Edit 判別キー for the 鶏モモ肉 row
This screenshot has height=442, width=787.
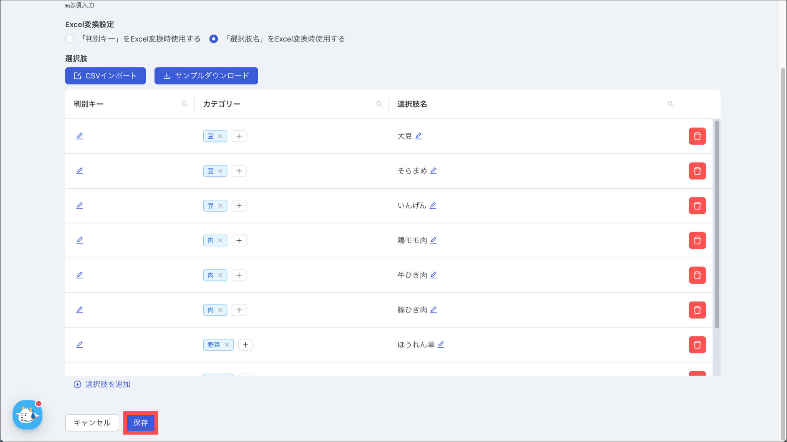point(80,240)
